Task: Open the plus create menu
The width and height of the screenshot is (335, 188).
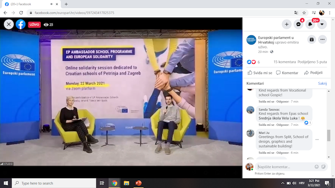Action: pos(286,24)
